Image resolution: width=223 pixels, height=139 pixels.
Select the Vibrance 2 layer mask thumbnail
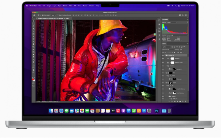[173, 58]
